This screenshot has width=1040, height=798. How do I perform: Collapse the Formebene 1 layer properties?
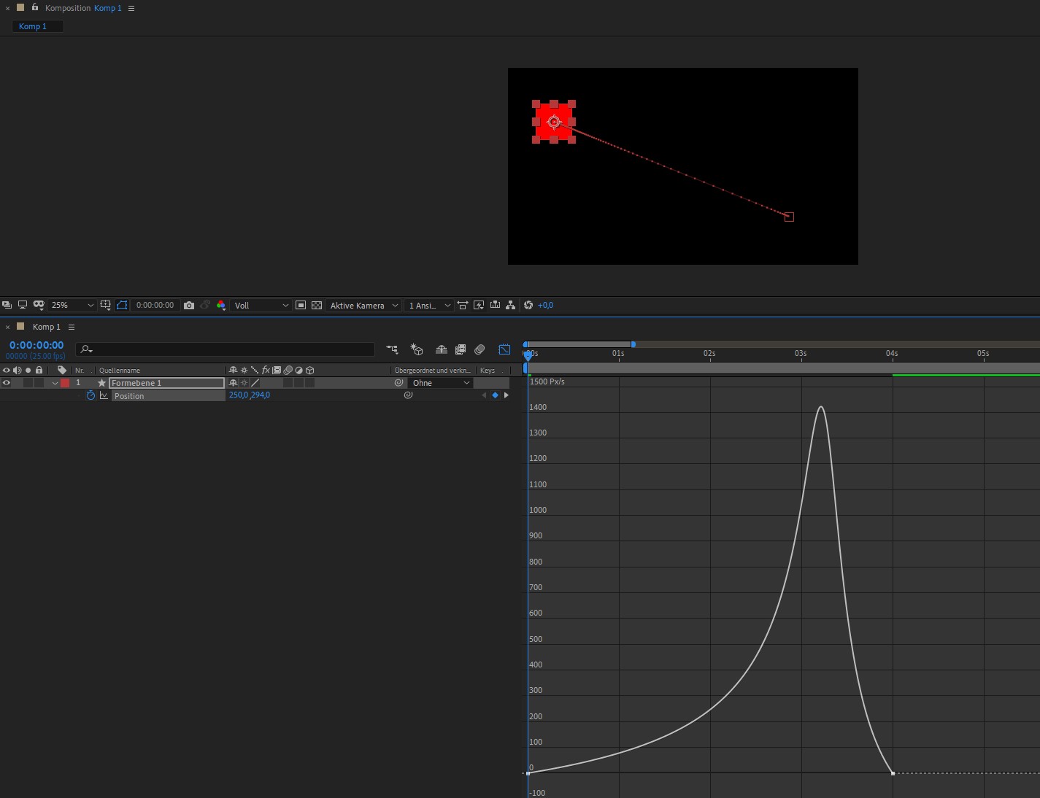[55, 383]
